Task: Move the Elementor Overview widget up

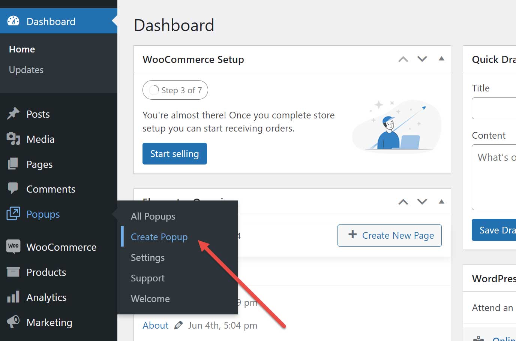Action: [x=403, y=202]
